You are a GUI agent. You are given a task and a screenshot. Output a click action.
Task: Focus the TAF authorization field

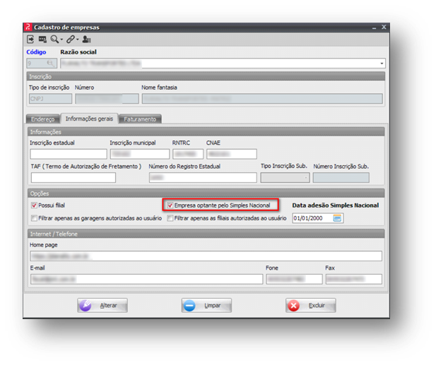[x=73, y=177]
